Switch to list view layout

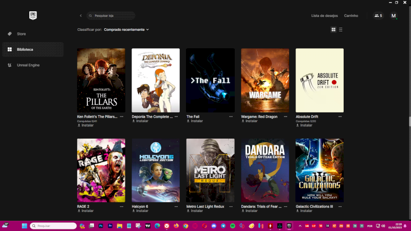[x=341, y=30]
